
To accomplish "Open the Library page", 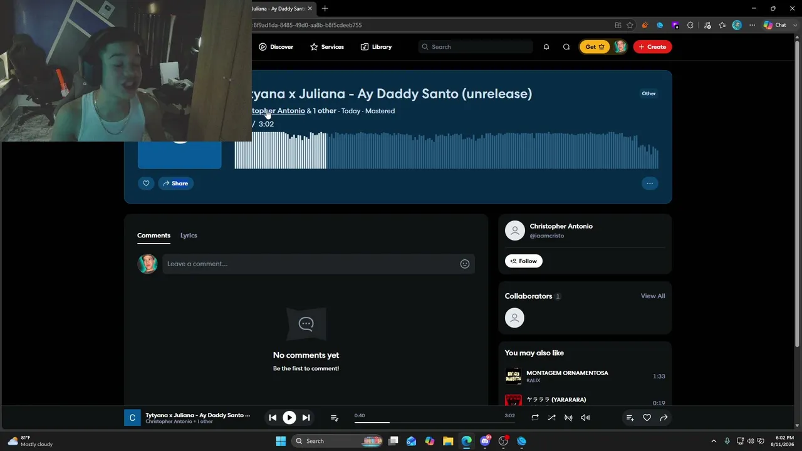I will point(376,47).
